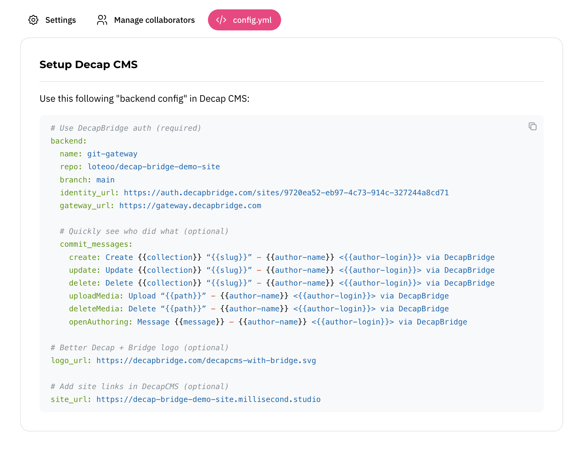The height and width of the screenshot is (449, 585).
Task: Click the '# Better Decap + Bridge logo' comment
Action: pos(140,348)
